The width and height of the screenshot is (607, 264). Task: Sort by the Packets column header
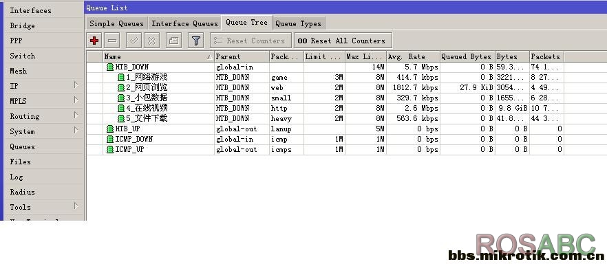546,57
